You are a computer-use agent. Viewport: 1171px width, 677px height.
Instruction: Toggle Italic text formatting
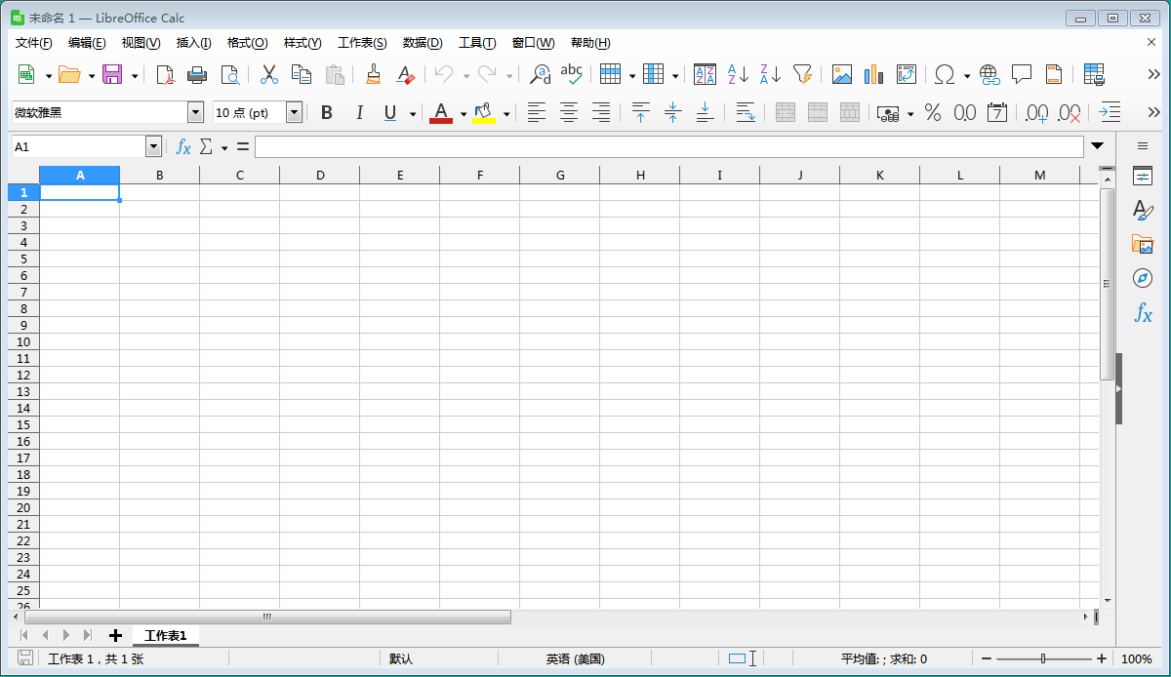coord(359,113)
